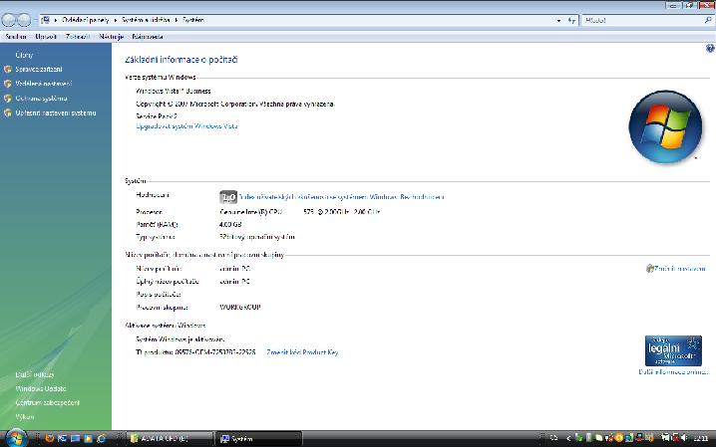Launch Windows Media Player from Quick Launch
The image size is (716, 447).
point(88,438)
